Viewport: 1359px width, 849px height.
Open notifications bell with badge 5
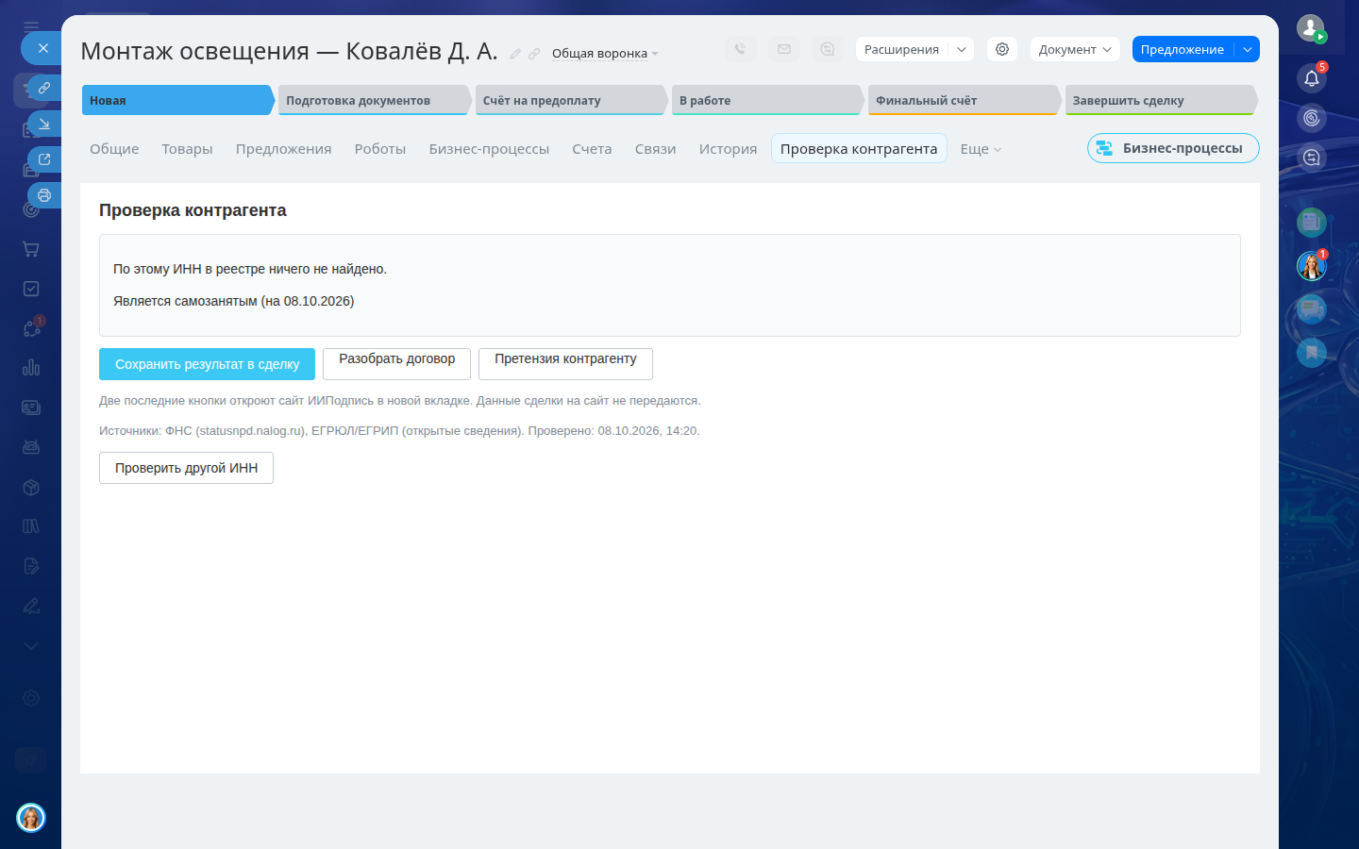[1312, 78]
